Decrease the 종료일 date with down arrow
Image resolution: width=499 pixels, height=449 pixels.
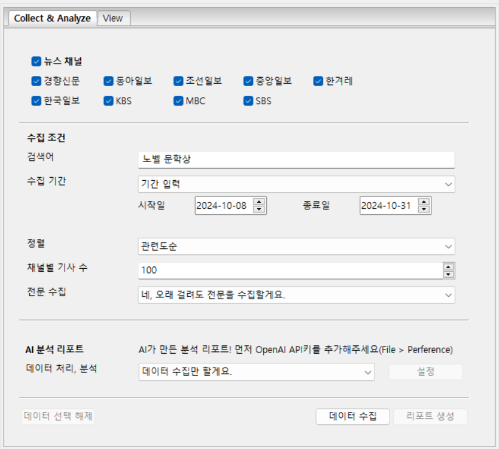(x=424, y=209)
